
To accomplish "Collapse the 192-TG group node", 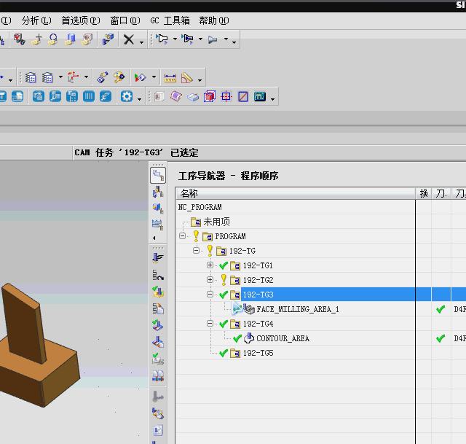I will pyautogui.click(x=196, y=251).
